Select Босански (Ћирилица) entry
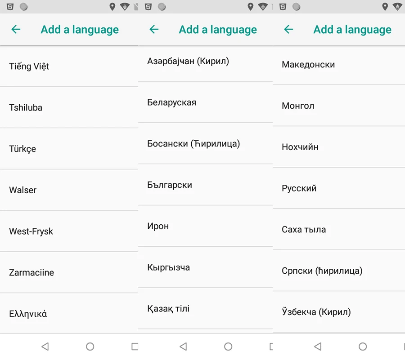Screen dimensions: 405x360 coord(205,144)
